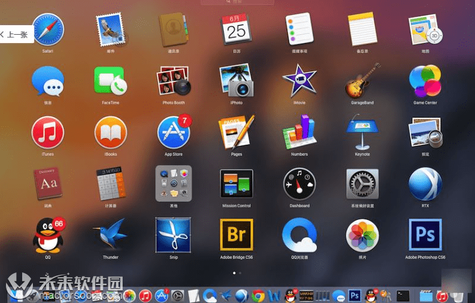
Task: Switch to second Launchpad page dot
Action: (x=240, y=273)
